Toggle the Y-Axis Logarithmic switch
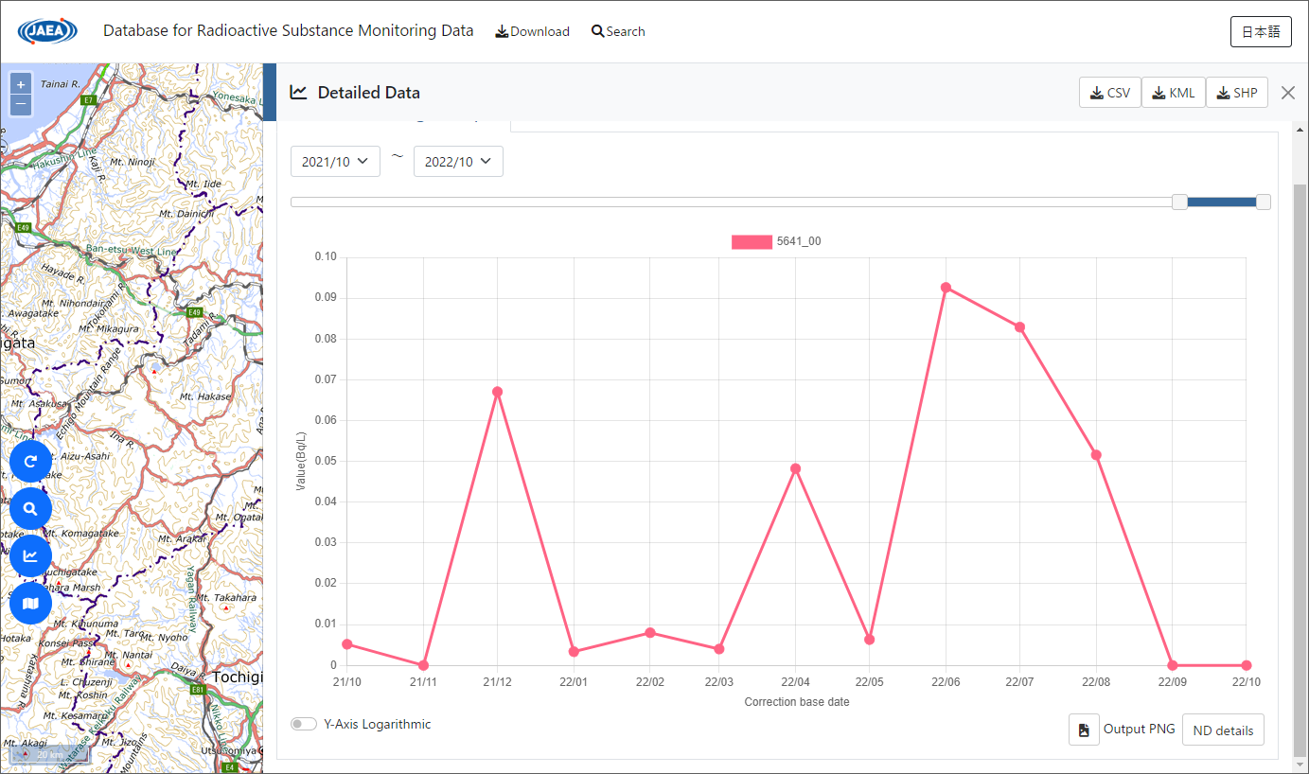 [x=304, y=724]
